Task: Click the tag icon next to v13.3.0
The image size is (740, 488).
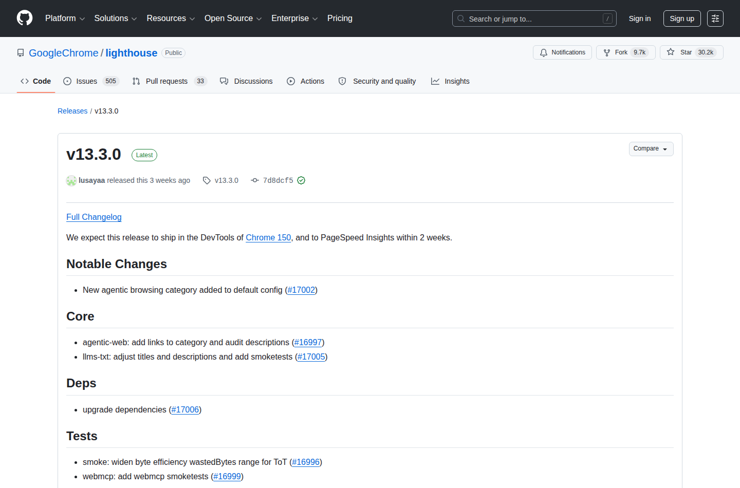Action: point(207,180)
